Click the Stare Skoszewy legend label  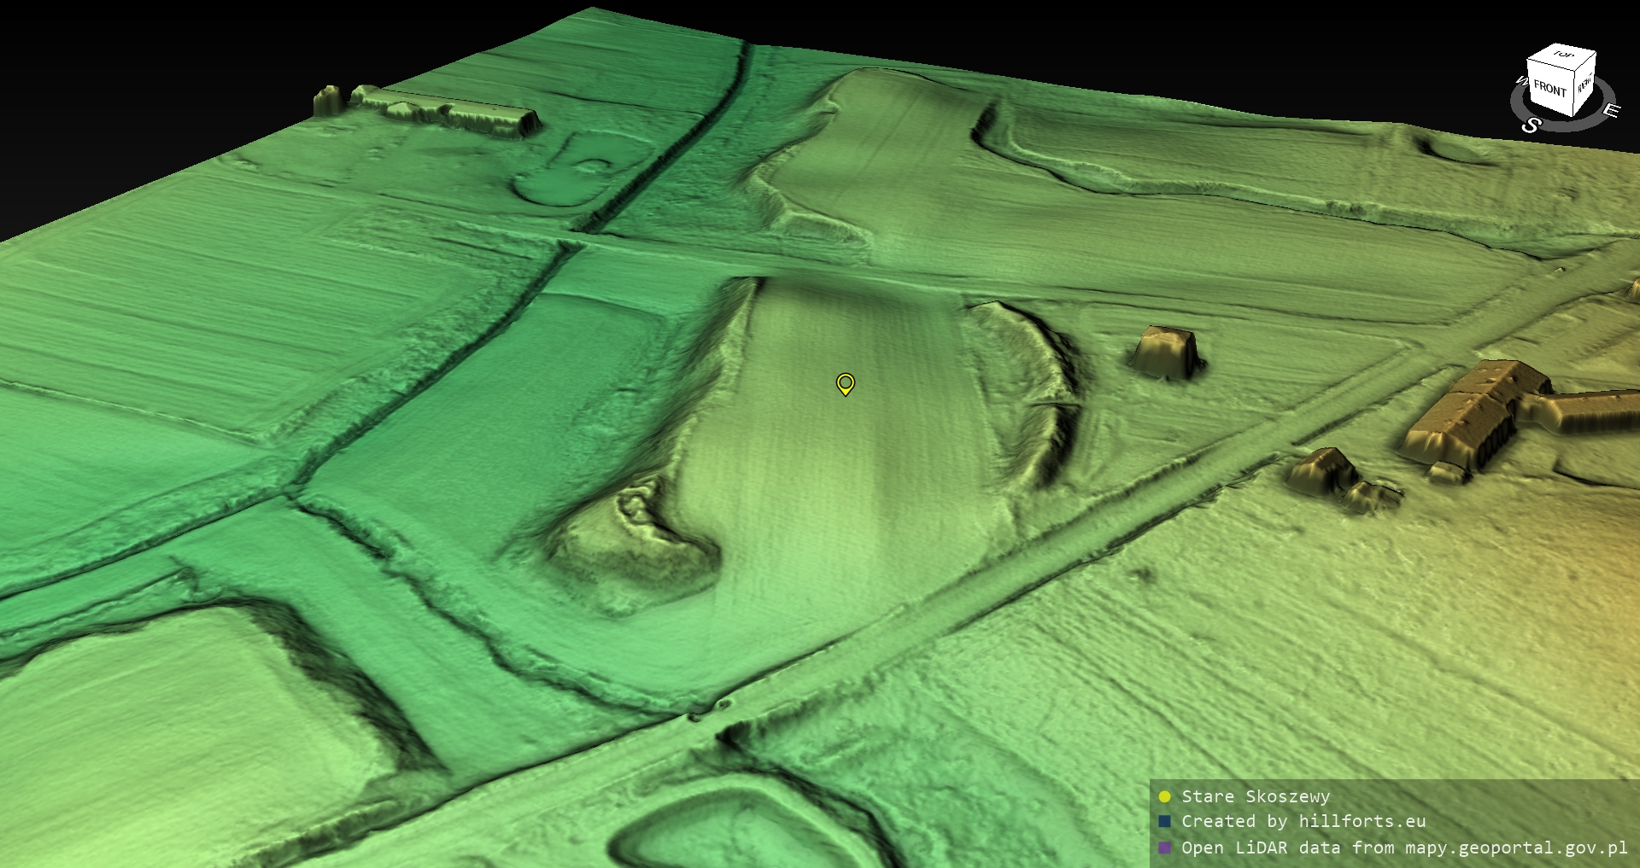coord(1255,797)
